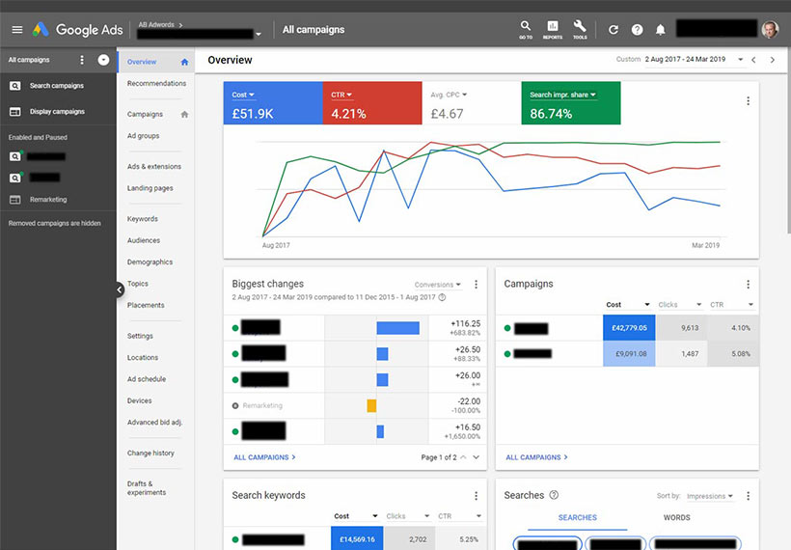Open the help question mark icon
The width and height of the screenshot is (791, 550).
coord(637,30)
